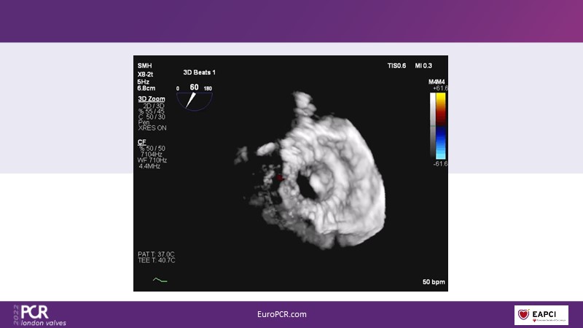Select the CF color flow label
583x328 pixels.
(x=141, y=141)
